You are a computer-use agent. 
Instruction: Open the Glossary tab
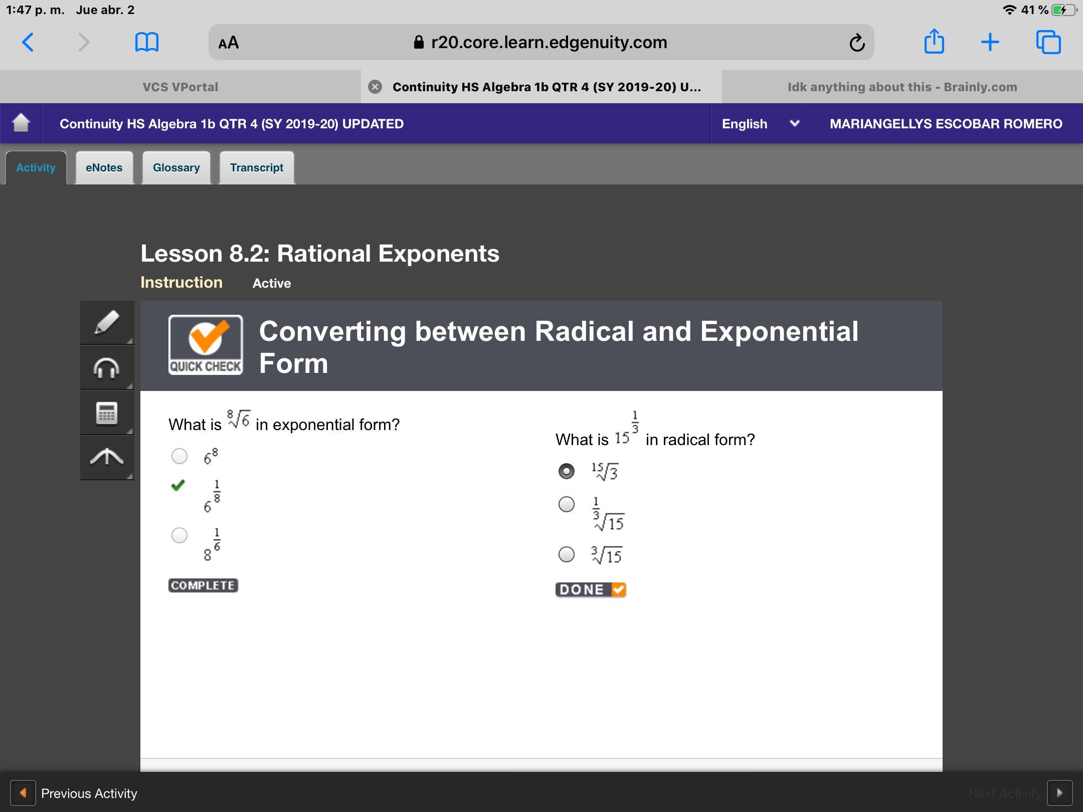point(176,167)
